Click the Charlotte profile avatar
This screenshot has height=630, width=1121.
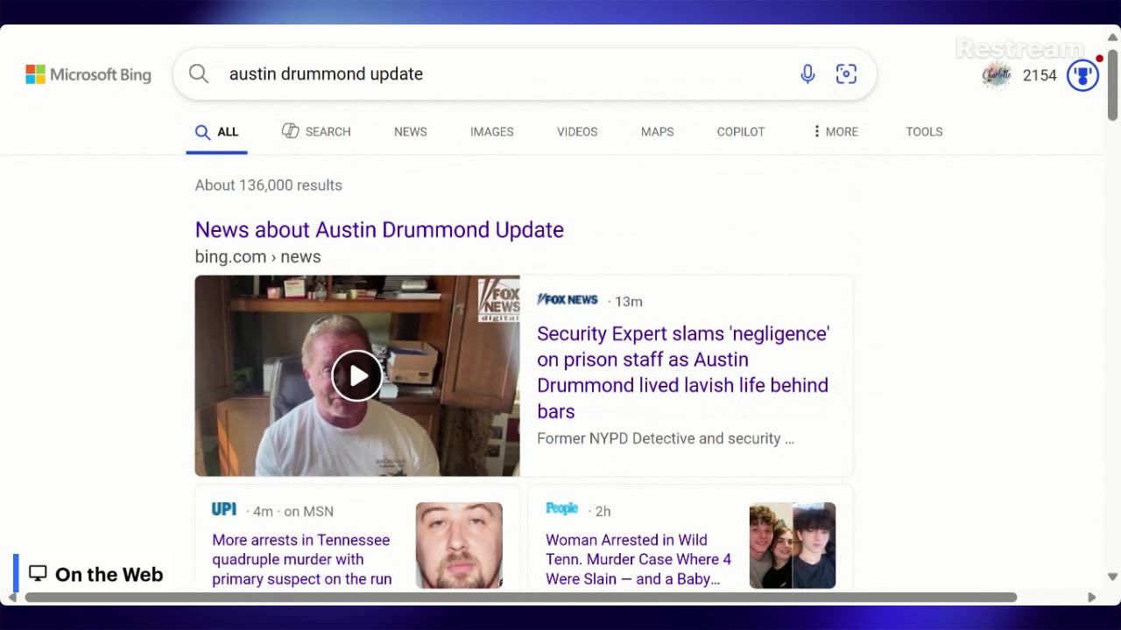997,75
